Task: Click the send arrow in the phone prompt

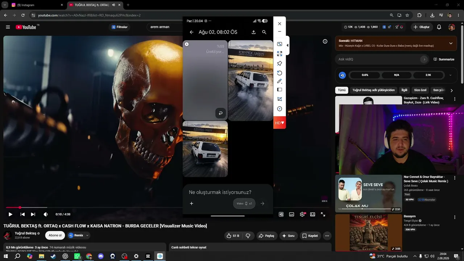Action: tap(262, 203)
